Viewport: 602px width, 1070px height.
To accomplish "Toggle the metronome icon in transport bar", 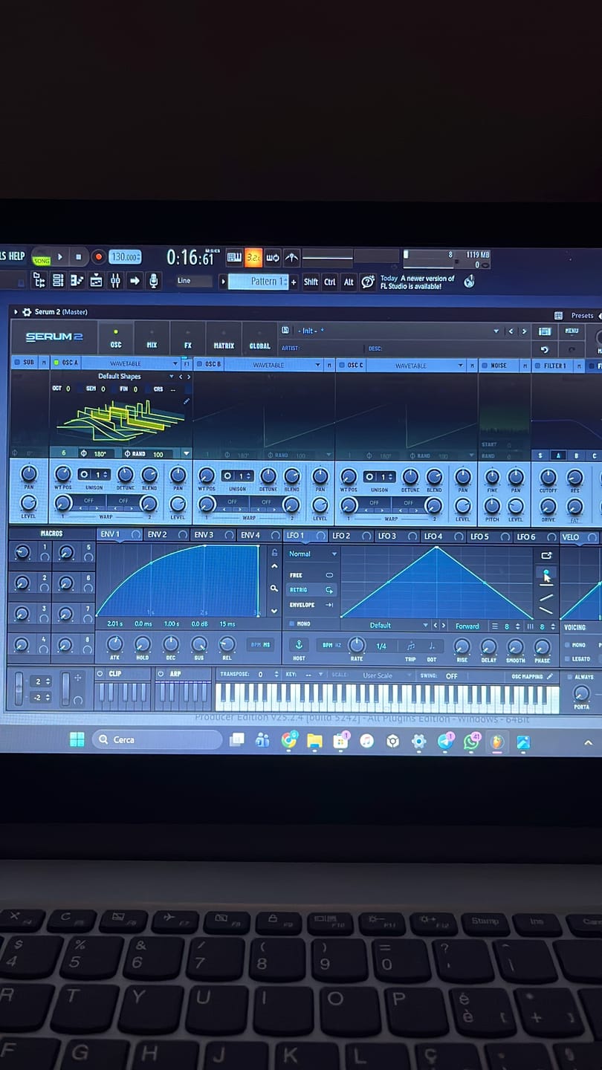I will click(x=292, y=257).
